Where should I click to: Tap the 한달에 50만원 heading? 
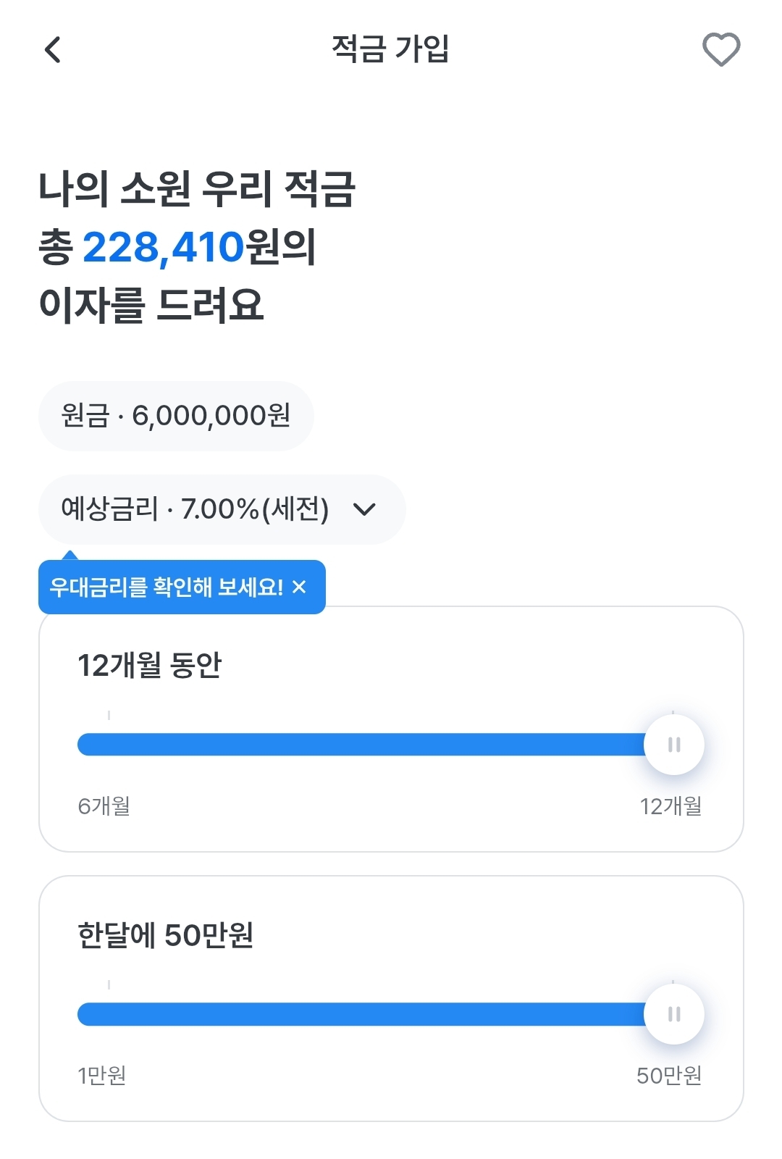(x=165, y=935)
